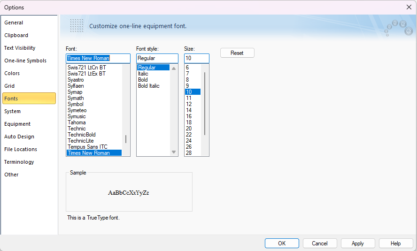
Task: Open the Colors options page
Action: tap(29, 73)
